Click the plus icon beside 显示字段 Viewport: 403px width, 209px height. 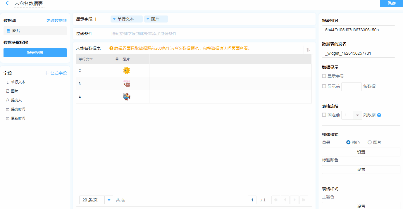96,19
